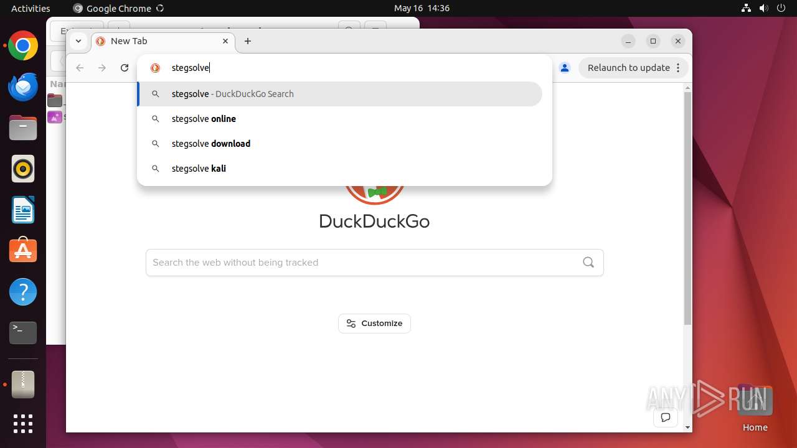Click the Customize button
Image resolution: width=797 pixels, height=448 pixels.
[x=374, y=324]
